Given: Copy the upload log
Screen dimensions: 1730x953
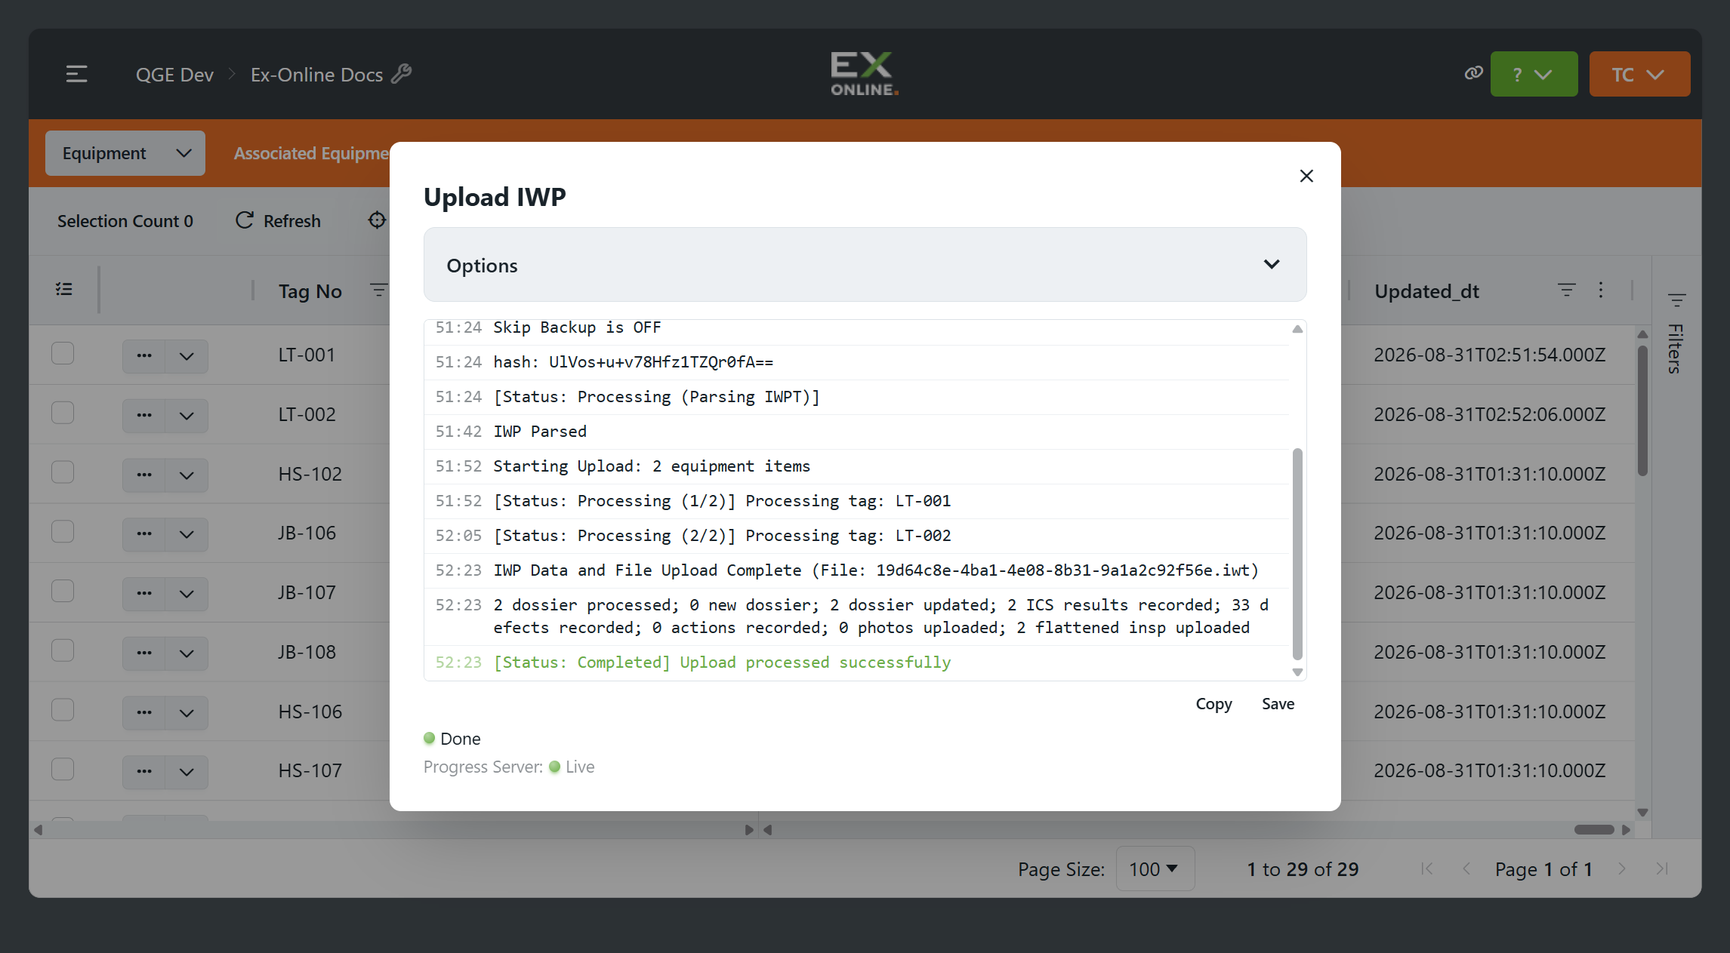Looking at the screenshot, I should (1213, 704).
